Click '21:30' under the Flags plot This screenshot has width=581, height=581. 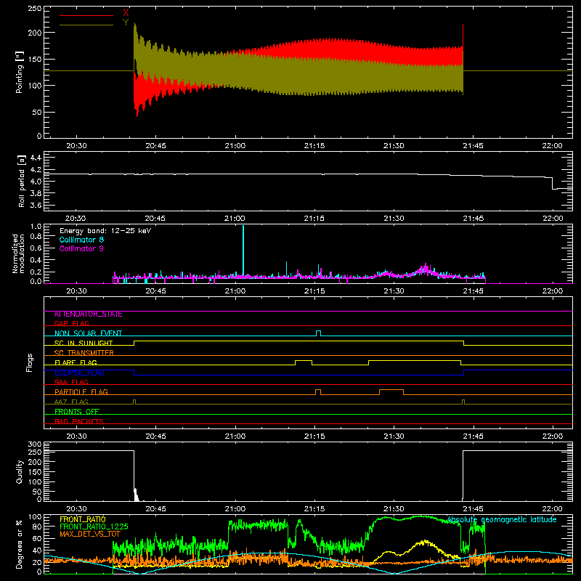tap(394, 436)
